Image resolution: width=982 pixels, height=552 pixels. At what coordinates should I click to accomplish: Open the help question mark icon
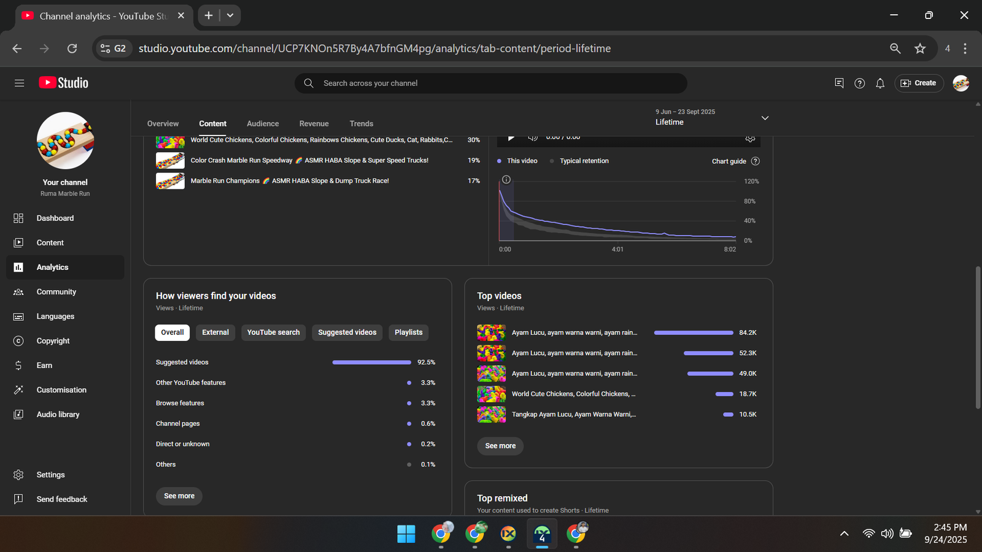(x=860, y=83)
